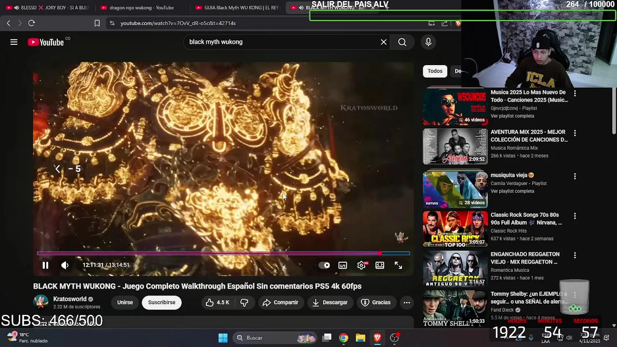Clear the search box with the X
The image size is (617, 347).
(x=384, y=42)
